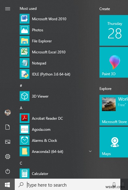Click '3D Viewer' text label

(40, 96)
